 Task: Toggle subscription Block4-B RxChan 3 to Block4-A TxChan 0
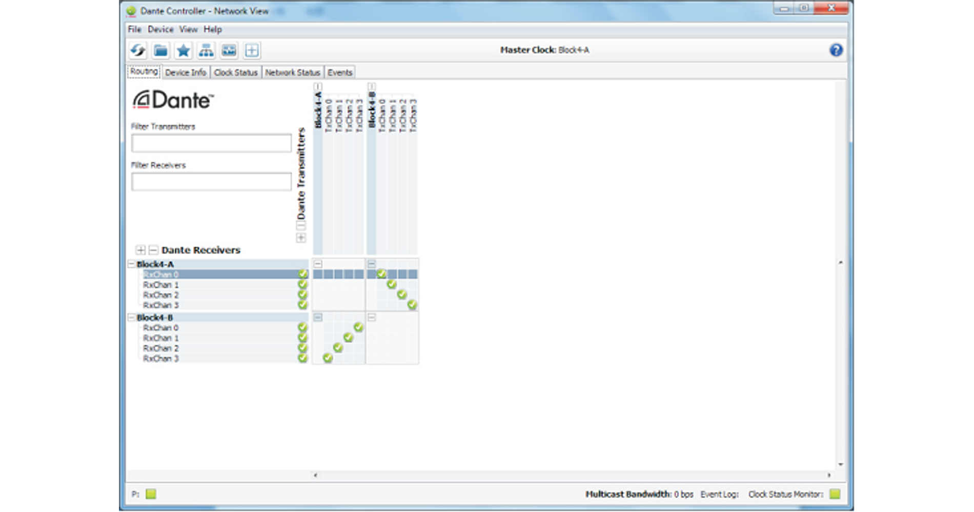click(328, 358)
